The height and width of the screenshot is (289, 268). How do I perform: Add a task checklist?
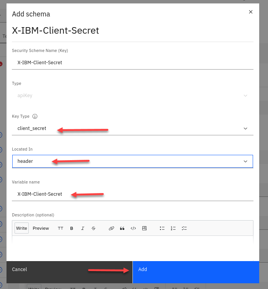click(184, 228)
